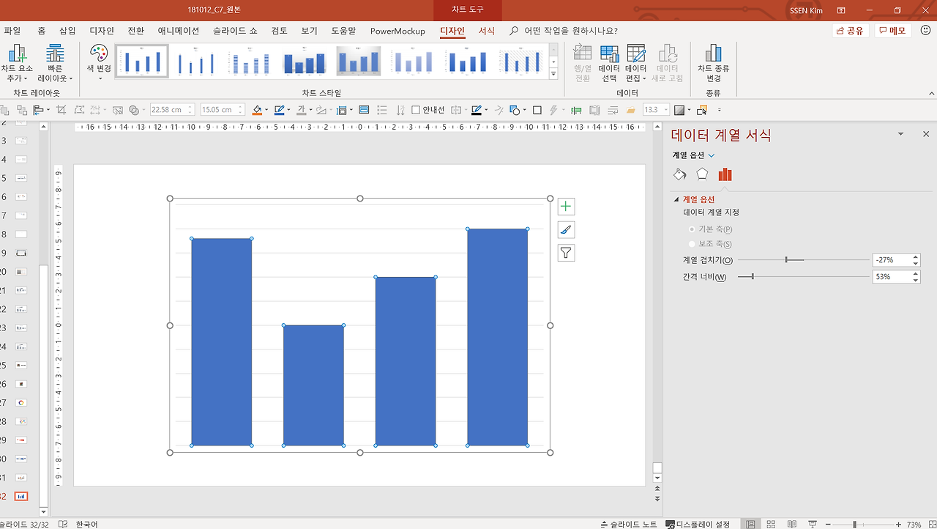The image size is (937, 529).
Task: Click the language indicator 한국어
Action: 86,525
